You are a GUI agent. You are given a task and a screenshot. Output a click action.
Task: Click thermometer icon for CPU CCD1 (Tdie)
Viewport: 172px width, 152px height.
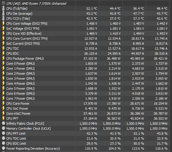click(x=4, y=19)
